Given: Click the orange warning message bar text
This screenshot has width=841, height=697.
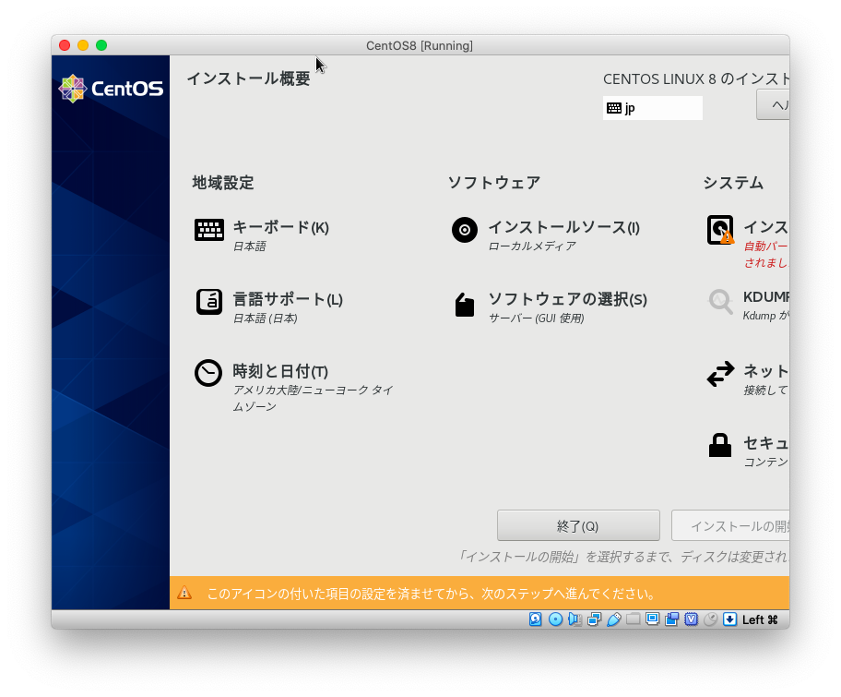Looking at the screenshot, I should pyautogui.click(x=432, y=594).
